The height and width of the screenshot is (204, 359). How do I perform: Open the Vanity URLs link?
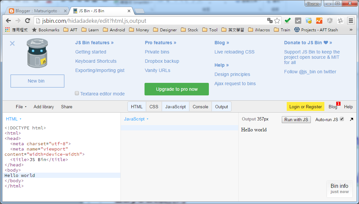click(157, 70)
